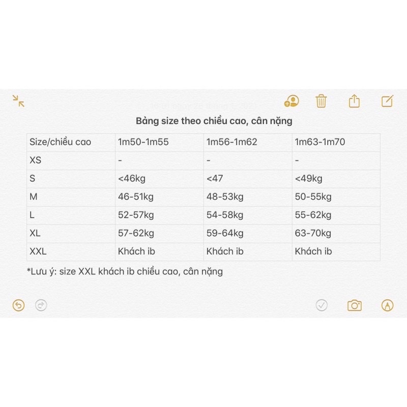This screenshot has width=407, height=407.
Task: Open the markup pen tool
Action: (x=387, y=305)
